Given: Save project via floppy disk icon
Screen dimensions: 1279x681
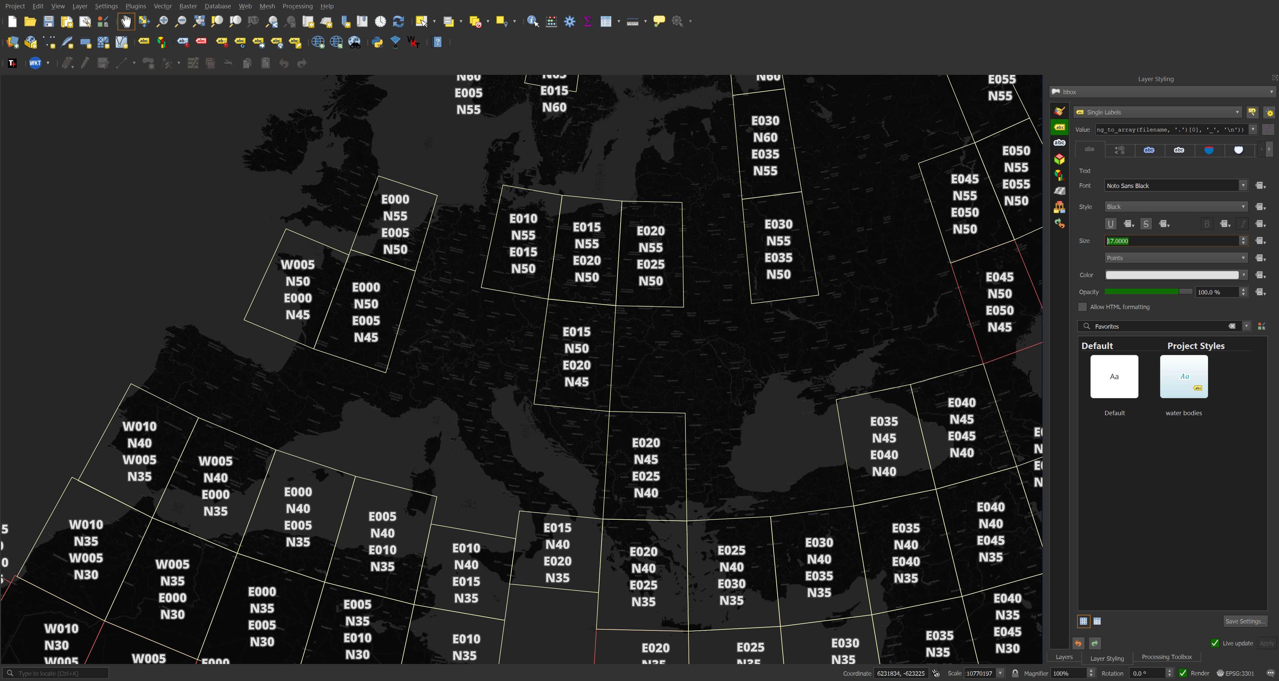Looking at the screenshot, I should point(48,21).
